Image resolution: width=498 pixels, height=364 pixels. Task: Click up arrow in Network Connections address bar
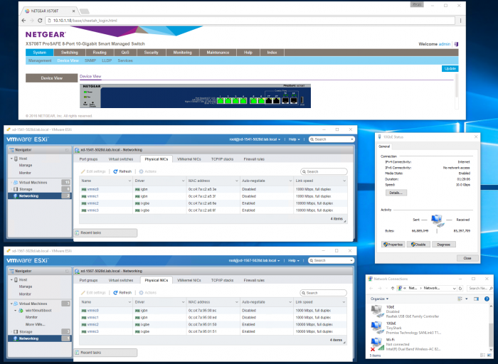[x=393, y=288]
